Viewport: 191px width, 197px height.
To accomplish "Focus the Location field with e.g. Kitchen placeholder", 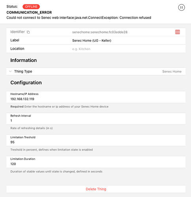I will pos(96,49).
